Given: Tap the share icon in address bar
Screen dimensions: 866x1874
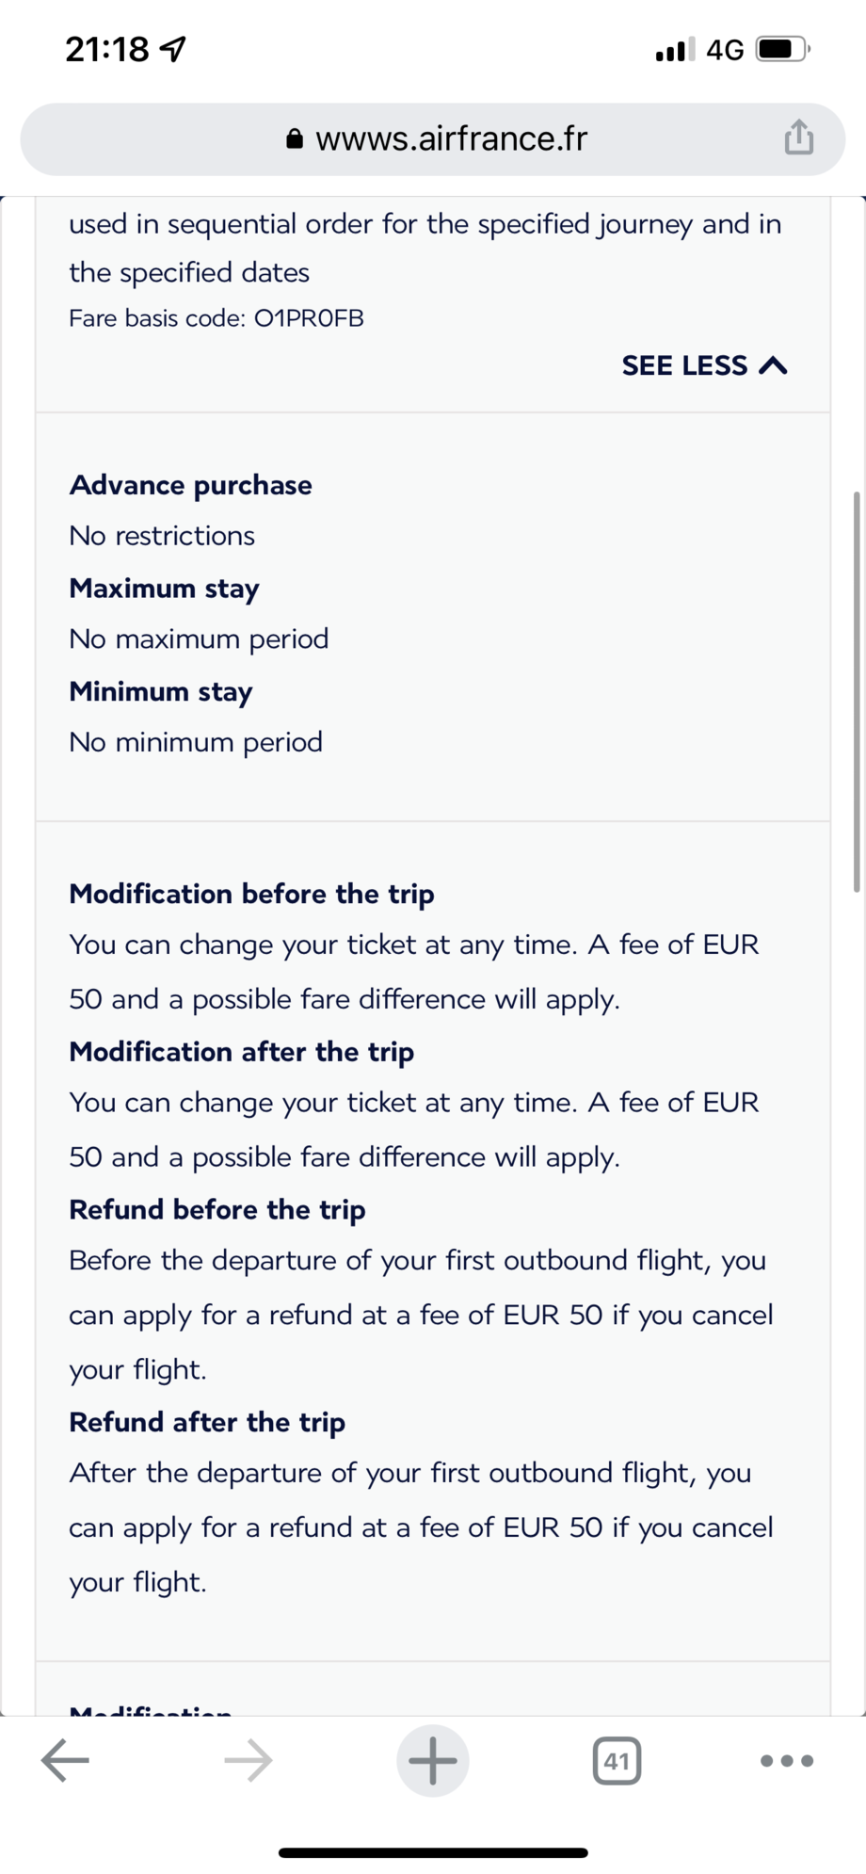Looking at the screenshot, I should tap(798, 137).
